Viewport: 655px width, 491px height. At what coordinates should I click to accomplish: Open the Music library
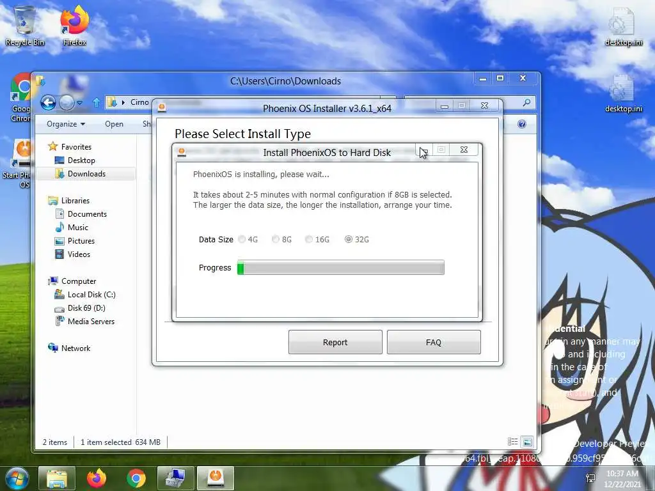[77, 227]
